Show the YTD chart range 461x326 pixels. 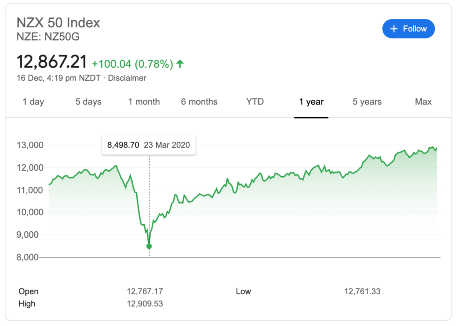(x=255, y=102)
